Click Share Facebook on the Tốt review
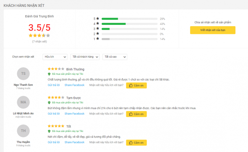Viewport: 248px width, 152px height. [x=75, y=142]
